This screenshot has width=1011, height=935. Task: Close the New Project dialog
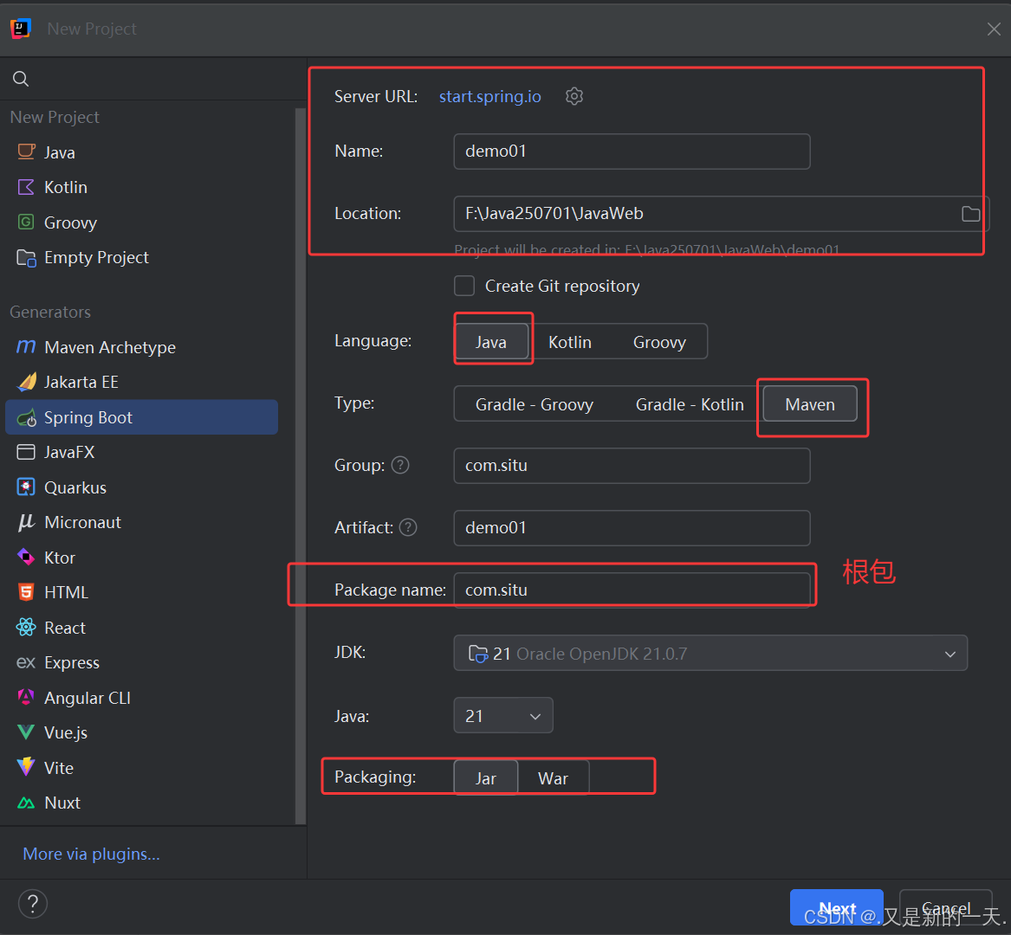(x=994, y=29)
